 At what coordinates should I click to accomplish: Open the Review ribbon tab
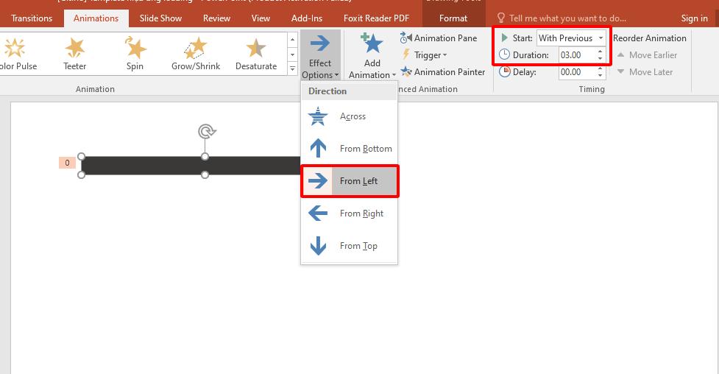coord(216,18)
